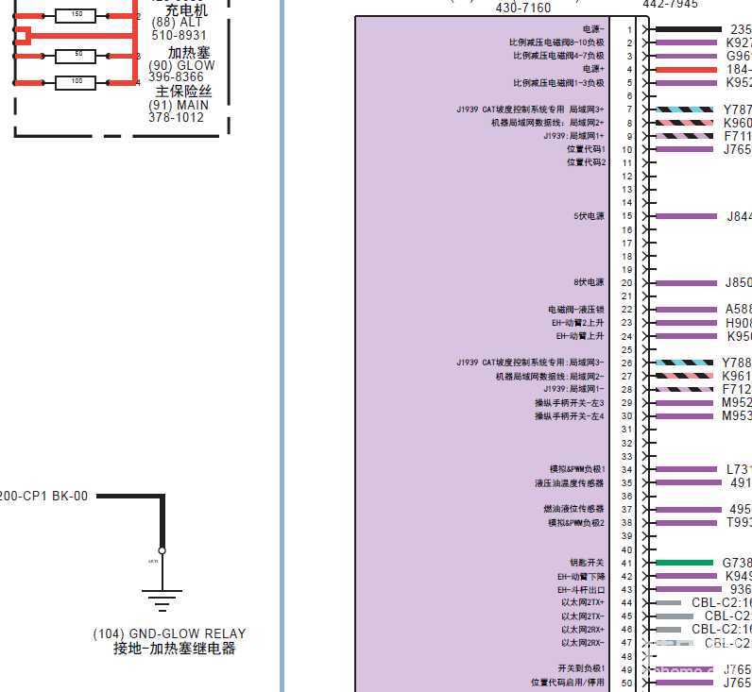
Task: Click '模拟&PWM负极2' label
Action: [x=576, y=522]
